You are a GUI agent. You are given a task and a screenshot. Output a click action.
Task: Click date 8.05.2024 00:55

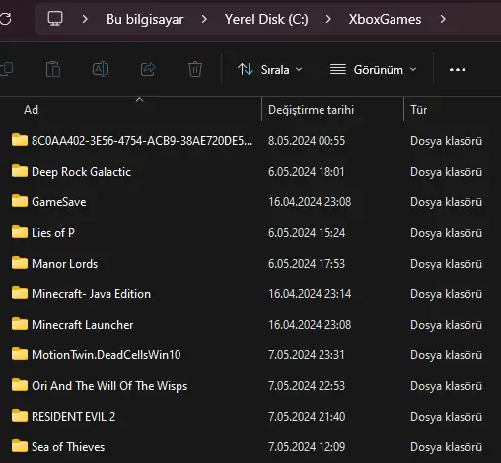[307, 141]
